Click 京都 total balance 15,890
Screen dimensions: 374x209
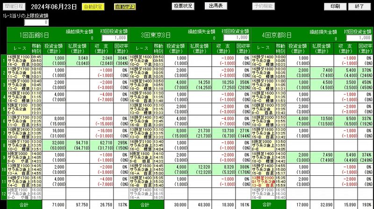(346, 205)
